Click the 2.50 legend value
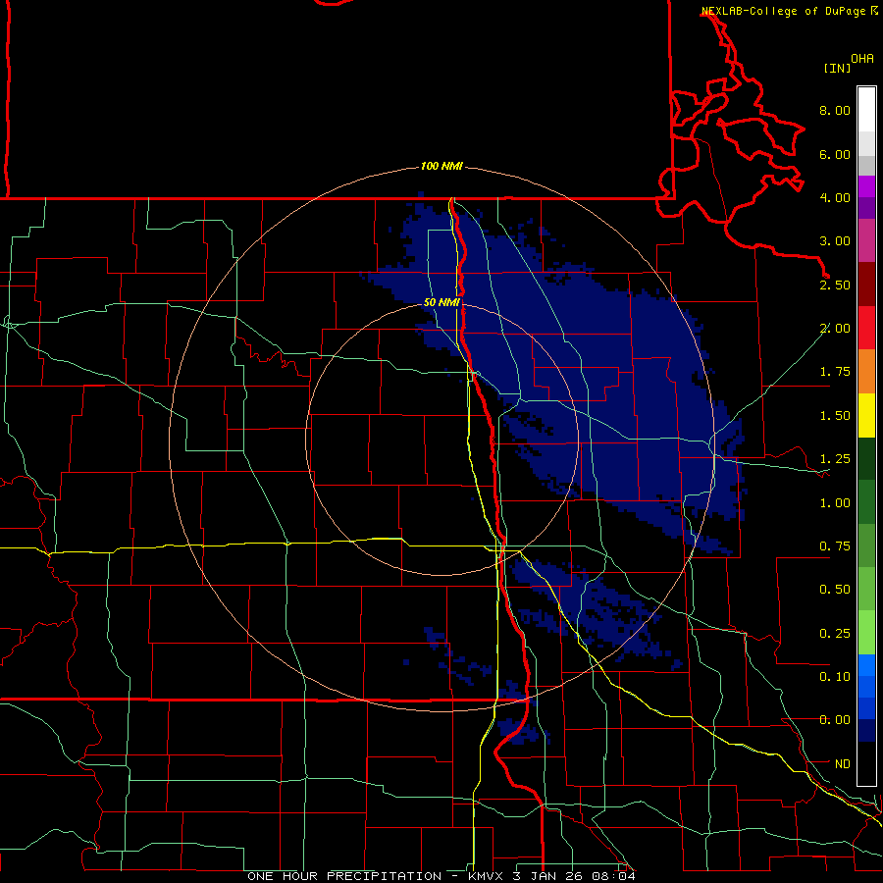This screenshot has height=883, width=883. point(835,285)
